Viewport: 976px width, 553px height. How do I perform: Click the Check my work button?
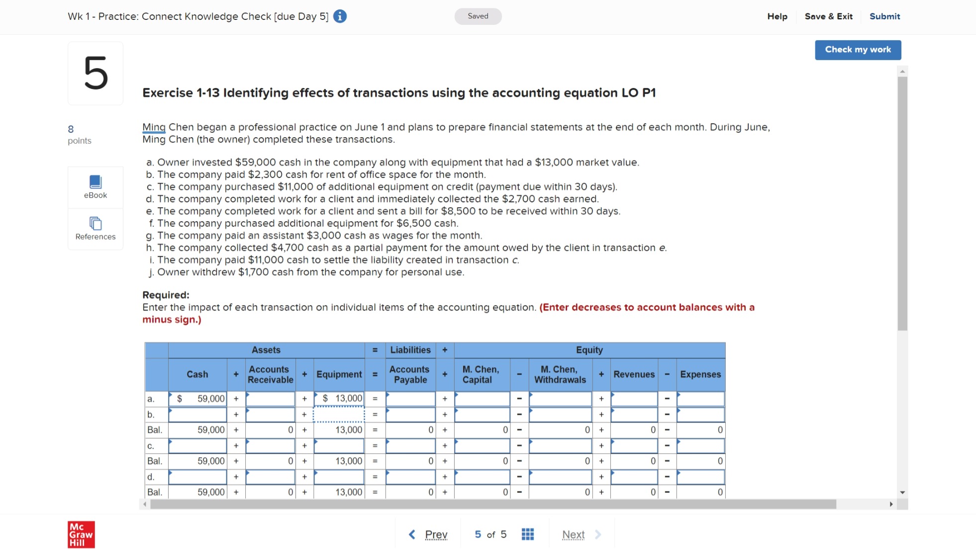[858, 50]
